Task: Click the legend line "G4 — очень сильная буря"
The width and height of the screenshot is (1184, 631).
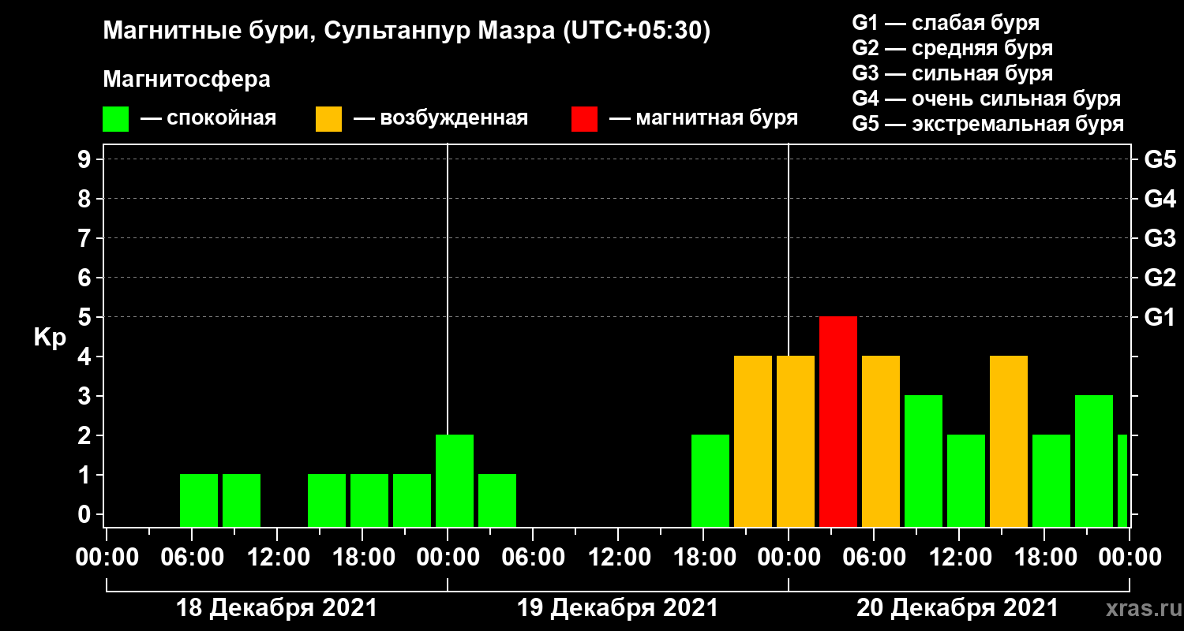Action: point(987,99)
